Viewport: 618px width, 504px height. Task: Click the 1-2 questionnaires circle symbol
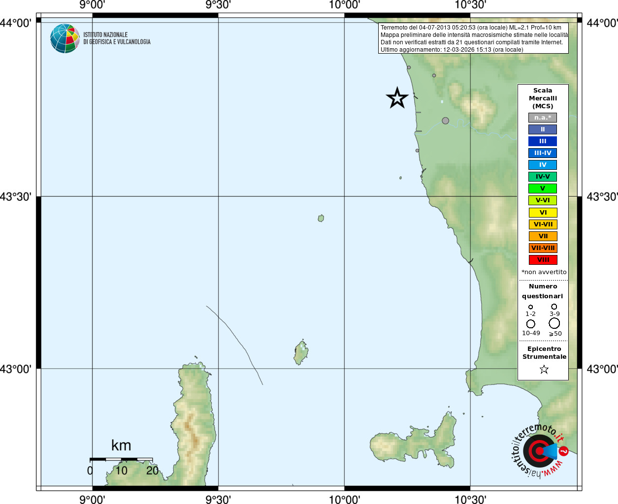(530, 307)
